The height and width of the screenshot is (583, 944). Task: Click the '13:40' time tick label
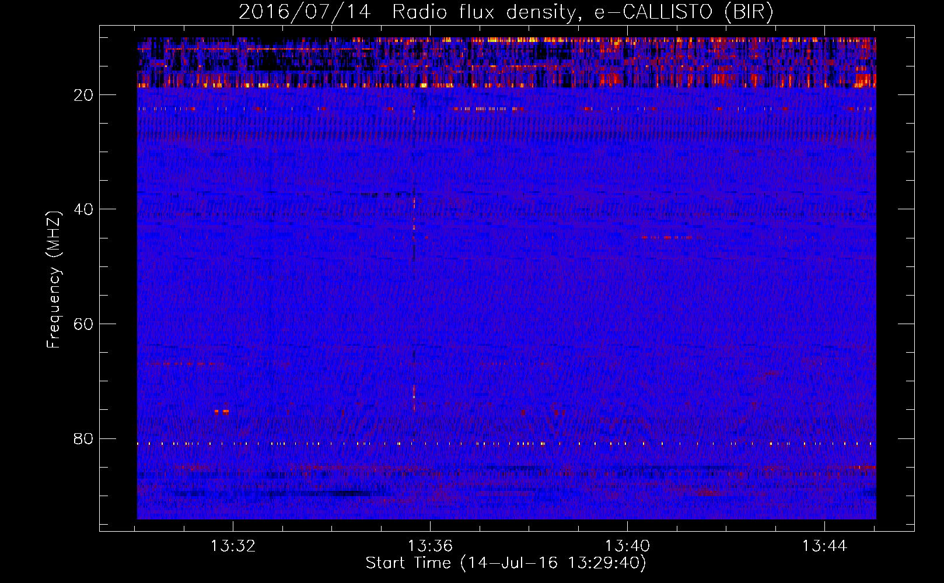click(627, 546)
